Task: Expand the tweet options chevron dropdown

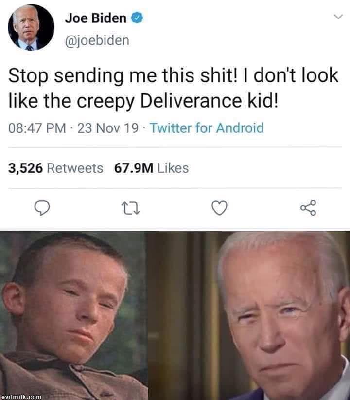Action: pos(338,17)
